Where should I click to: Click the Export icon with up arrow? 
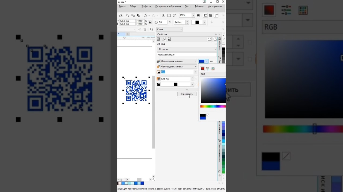pyautogui.click(x=169, y=15)
